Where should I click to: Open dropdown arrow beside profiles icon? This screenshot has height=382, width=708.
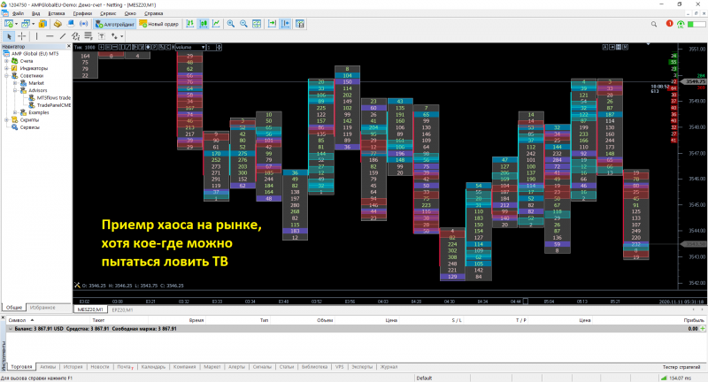[x=33, y=24]
